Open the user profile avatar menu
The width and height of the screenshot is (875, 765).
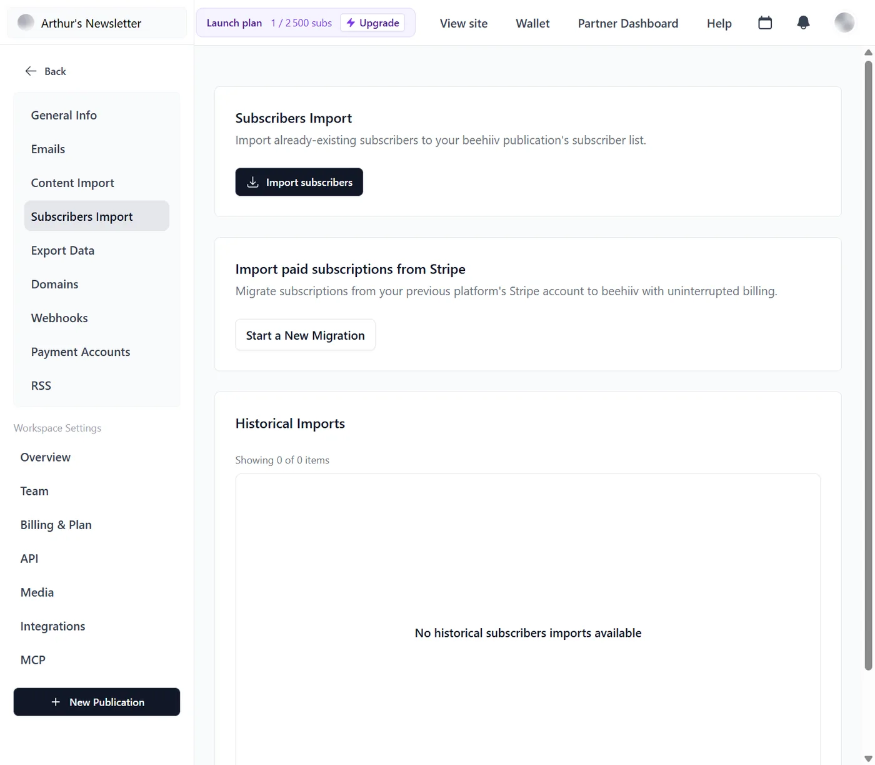click(844, 23)
